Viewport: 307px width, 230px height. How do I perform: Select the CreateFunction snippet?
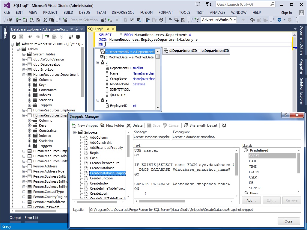pyautogui.click(x=101, y=178)
